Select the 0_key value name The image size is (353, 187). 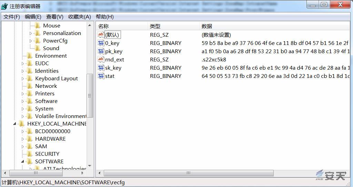[112, 43]
